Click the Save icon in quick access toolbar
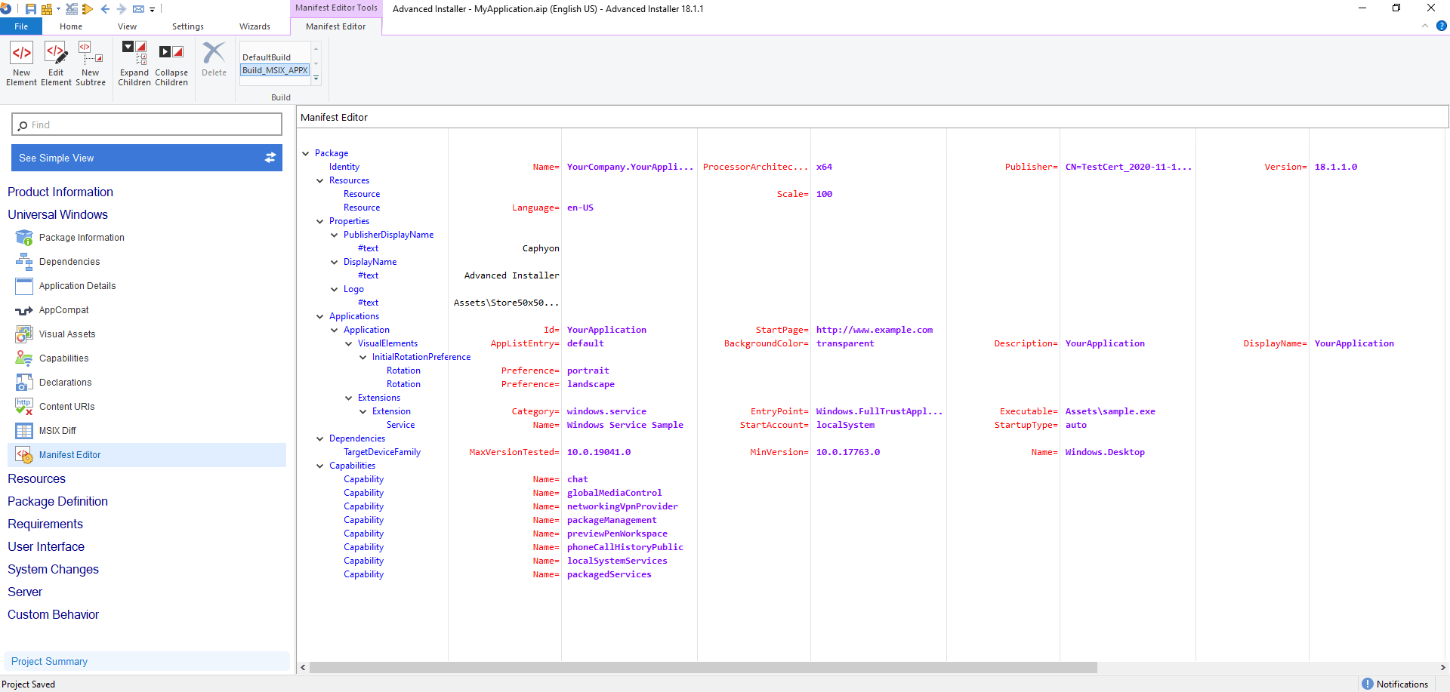Image resolution: width=1450 pixels, height=692 pixels. (x=29, y=9)
